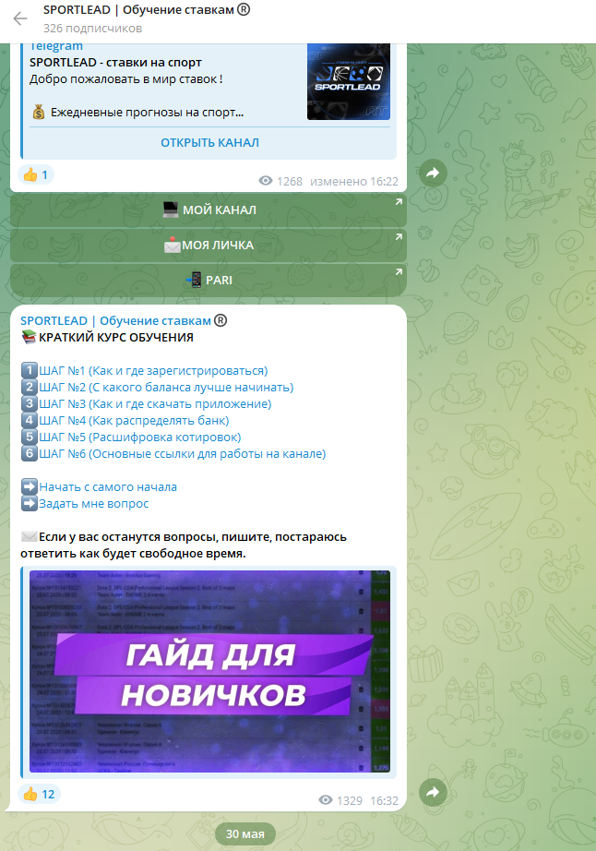The width and height of the screenshot is (596, 851).
Task: Click the Ежедневные прогнозы на спорт text
Action: click(x=147, y=113)
